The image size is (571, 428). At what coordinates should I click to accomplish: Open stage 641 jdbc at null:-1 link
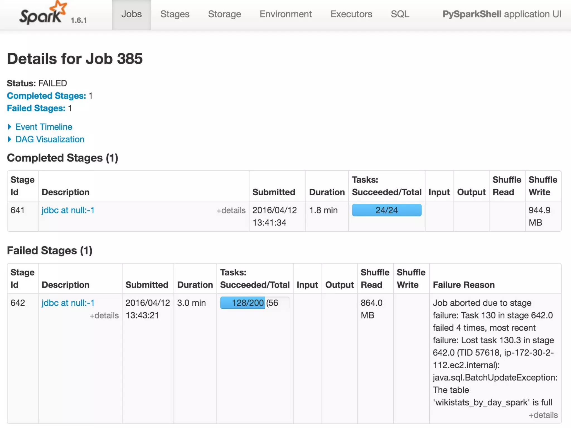(x=68, y=210)
